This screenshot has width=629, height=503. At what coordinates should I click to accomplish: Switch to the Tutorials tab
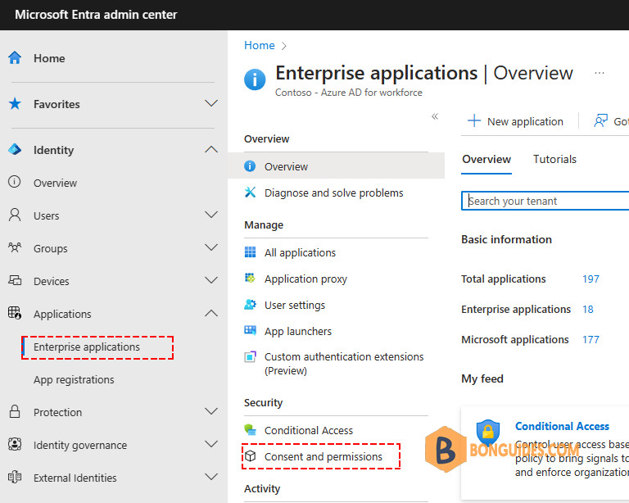coord(554,159)
